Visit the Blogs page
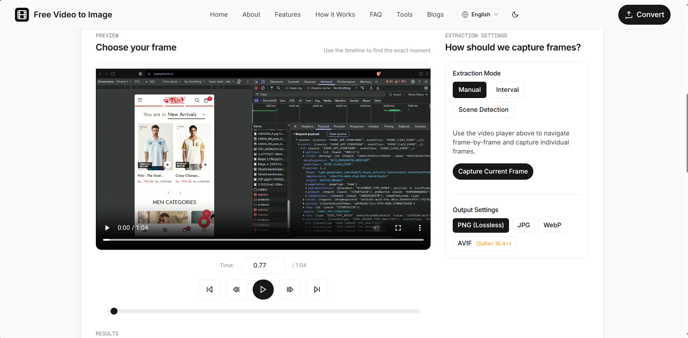Viewport: 688px width, 338px height. click(435, 15)
